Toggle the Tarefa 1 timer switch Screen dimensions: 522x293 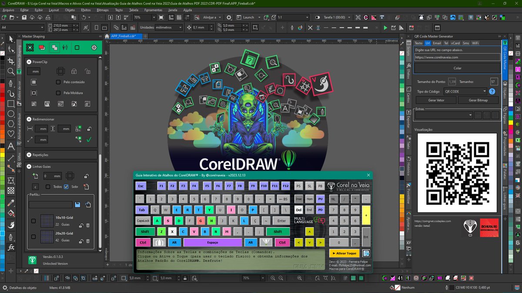click(318, 17)
